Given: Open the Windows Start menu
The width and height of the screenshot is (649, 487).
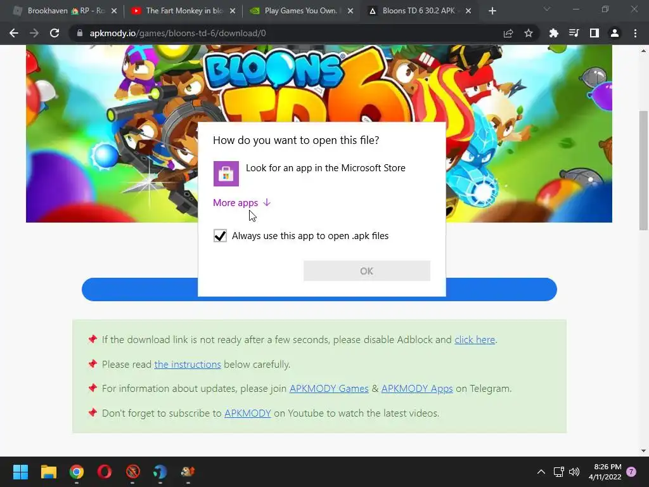Looking at the screenshot, I should coord(20,472).
